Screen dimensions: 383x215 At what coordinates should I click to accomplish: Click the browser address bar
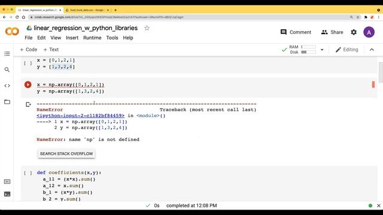pos(188,17)
